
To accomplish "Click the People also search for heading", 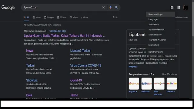I will pyautogui.click(x=141, y=74).
